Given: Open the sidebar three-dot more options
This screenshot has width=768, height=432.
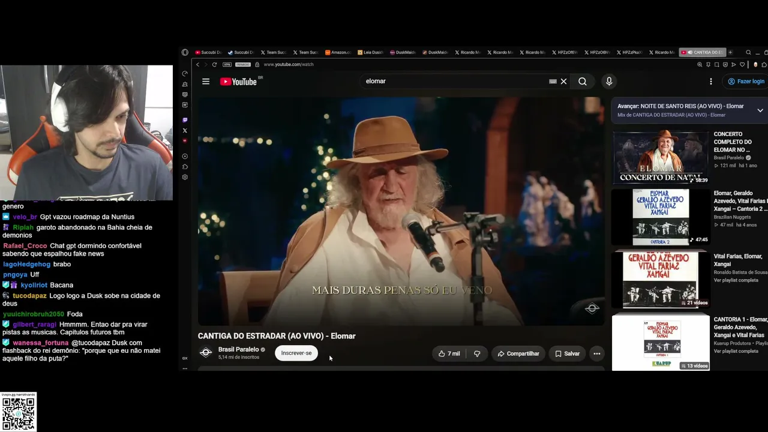Looking at the screenshot, I should tap(185, 368).
